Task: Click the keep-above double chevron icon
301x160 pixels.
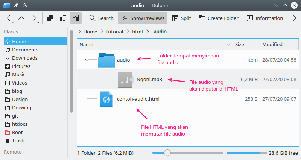Action: 25,5
